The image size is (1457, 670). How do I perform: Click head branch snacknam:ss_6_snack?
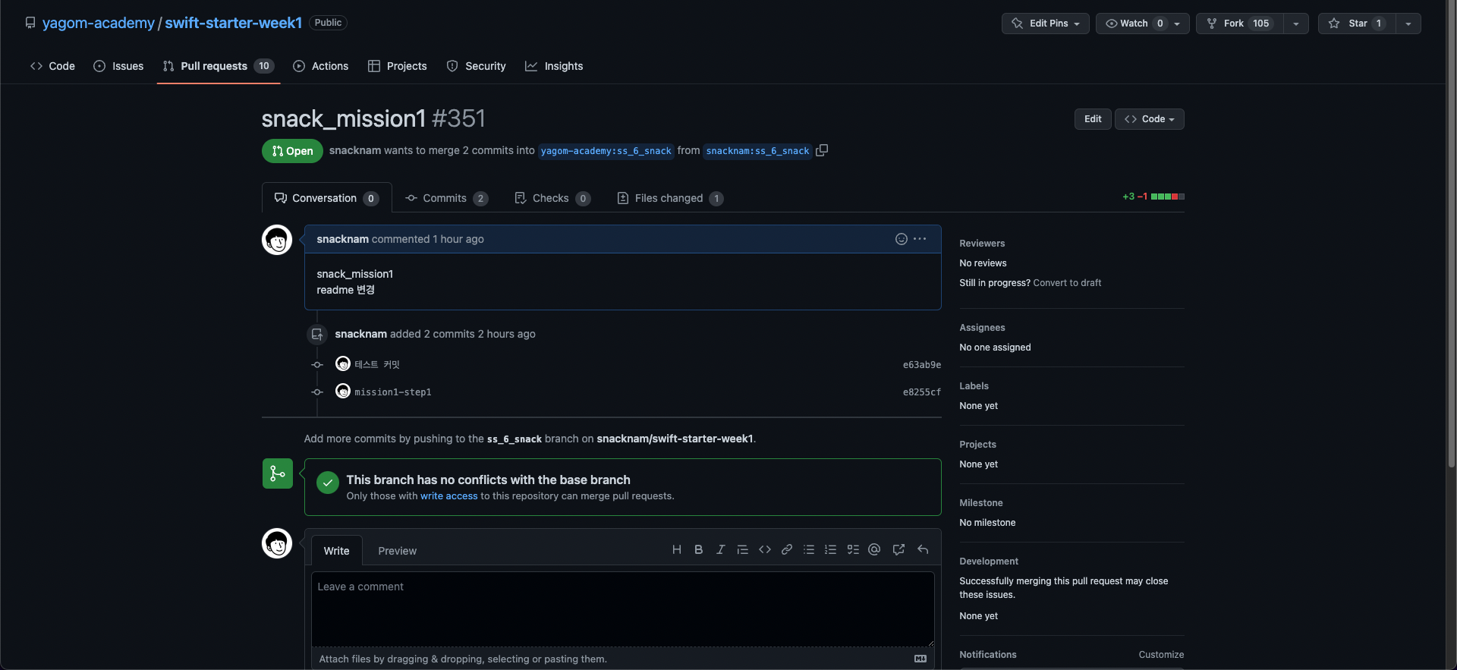coord(757,151)
